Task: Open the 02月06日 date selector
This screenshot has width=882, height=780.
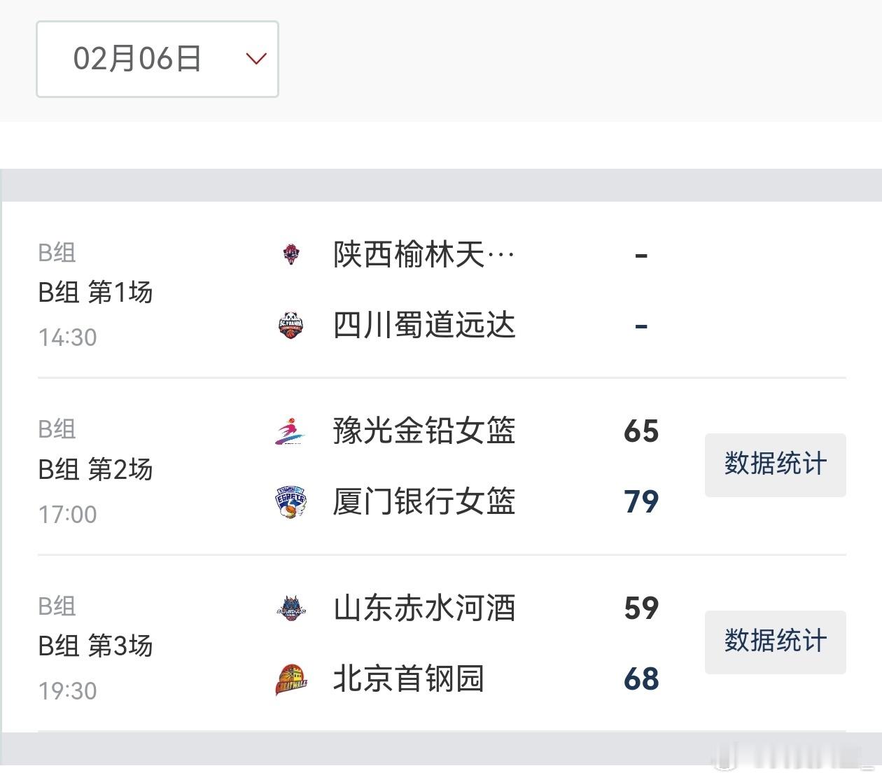Action: click(x=137, y=59)
